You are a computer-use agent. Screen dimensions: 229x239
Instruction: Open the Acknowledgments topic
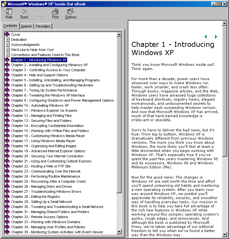click(x=25, y=45)
